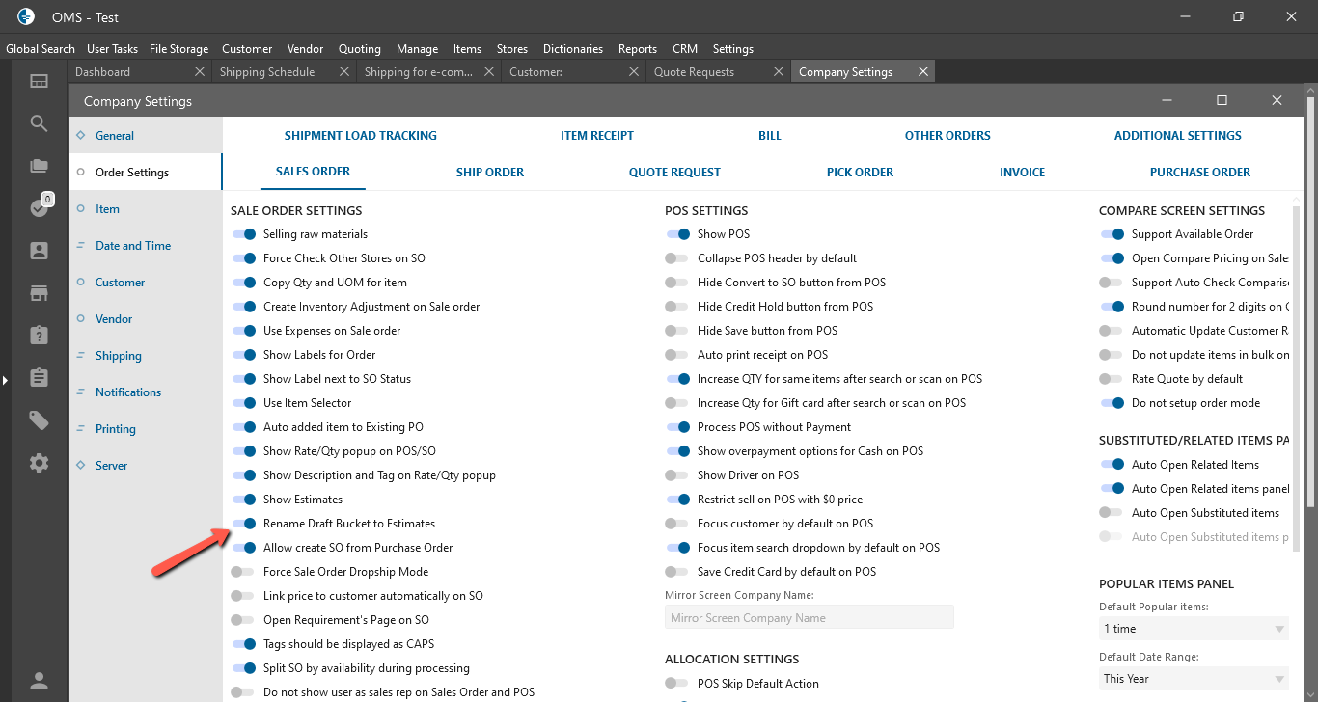Image resolution: width=1318 pixels, height=702 pixels.
Task: Turn on Auto print receipt on POS
Action: point(678,355)
